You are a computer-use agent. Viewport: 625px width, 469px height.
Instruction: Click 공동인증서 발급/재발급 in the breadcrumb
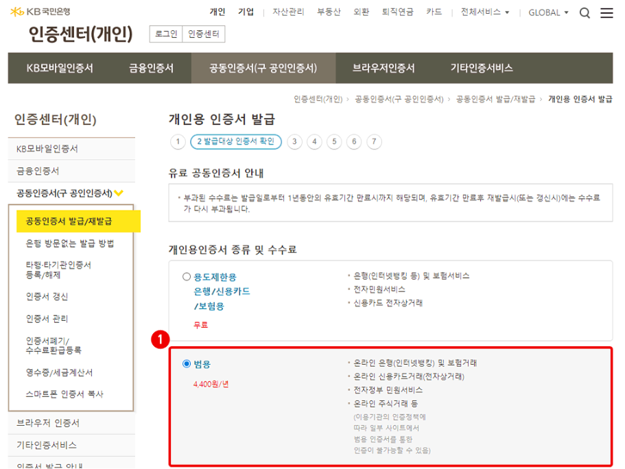click(x=495, y=99)
